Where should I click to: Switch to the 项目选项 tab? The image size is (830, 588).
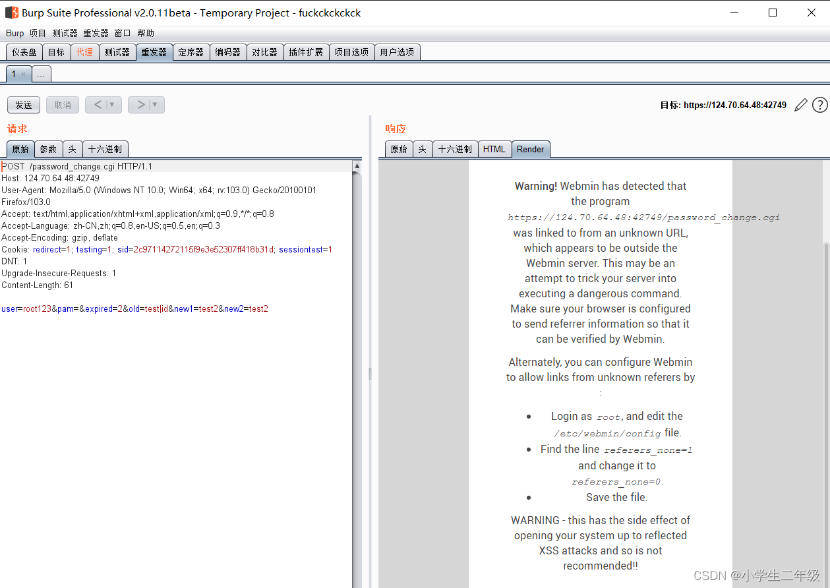(351, 52)
